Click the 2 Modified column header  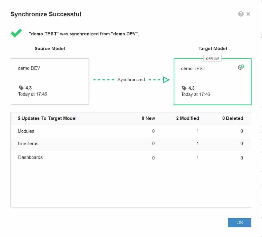click(188, 118)
